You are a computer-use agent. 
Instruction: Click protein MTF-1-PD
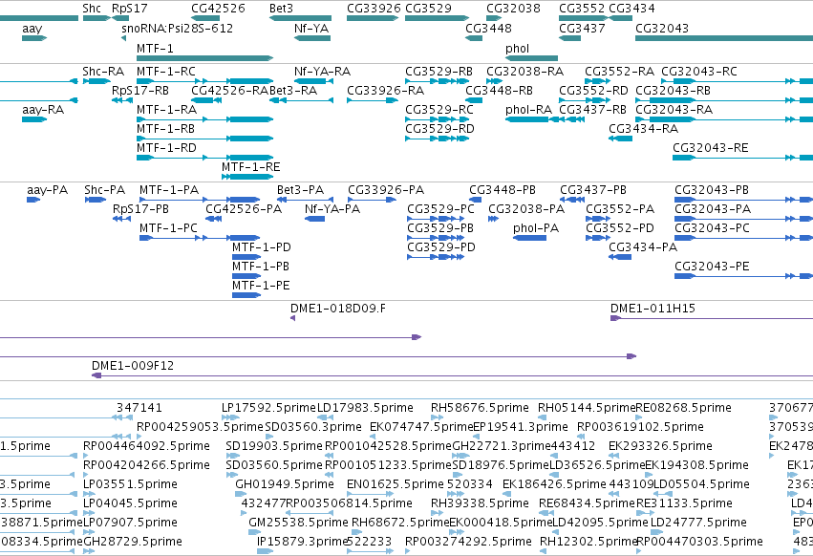point(246,257)
